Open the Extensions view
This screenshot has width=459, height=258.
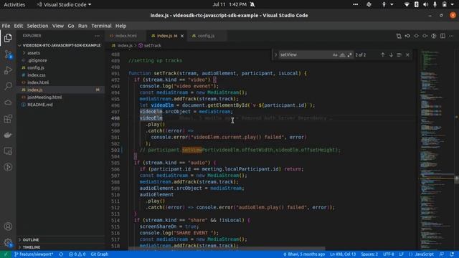(8, 119)
